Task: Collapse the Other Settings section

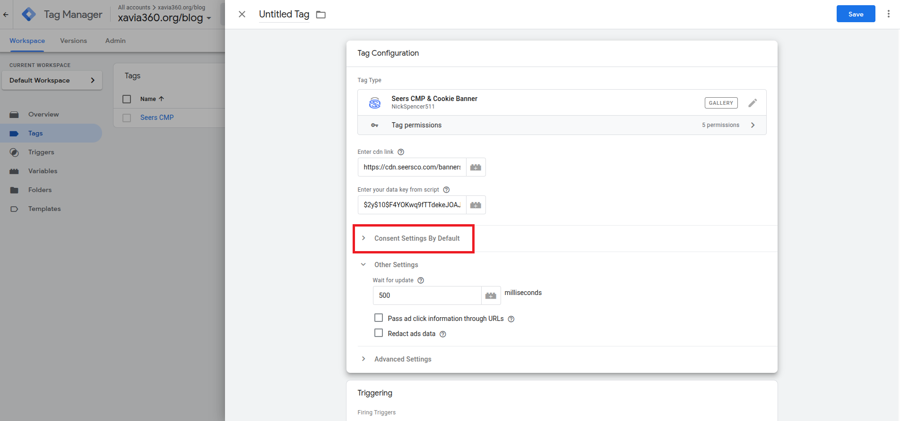Action: coord(363,265)
